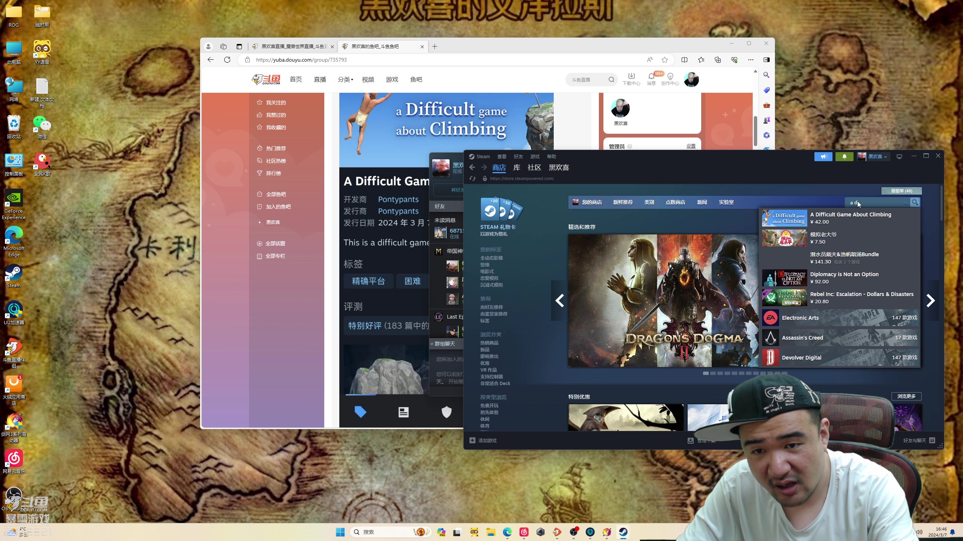The height and width of the screenshot is (541, 963).
Task: Open 查看 menu in Steam
Action: 502,157
